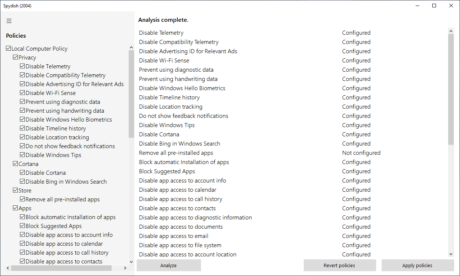The image size is (460, 276).
Task: Toggle Do not show feedback notifications checkbox
Action: [23, 146]
